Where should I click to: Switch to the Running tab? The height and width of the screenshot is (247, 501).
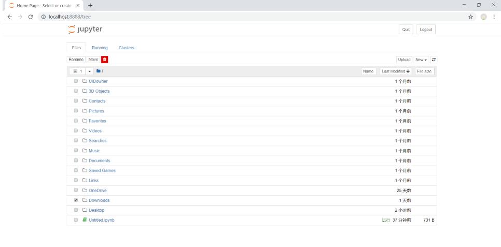pyautogui.click(x=100, y=48)
